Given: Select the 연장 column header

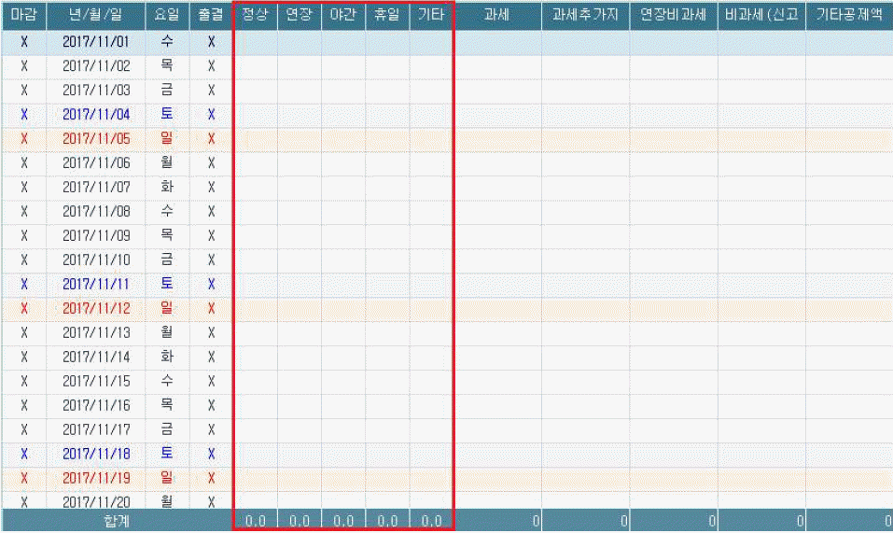Looking at the screenshot, I should pyautogui.click(x=299, y=16).
